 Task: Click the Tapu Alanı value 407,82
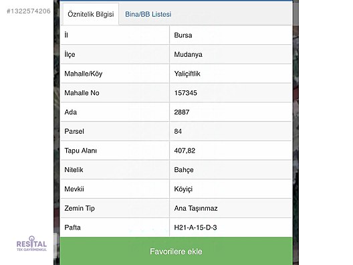pyautogui.click(x=185, y=151)
